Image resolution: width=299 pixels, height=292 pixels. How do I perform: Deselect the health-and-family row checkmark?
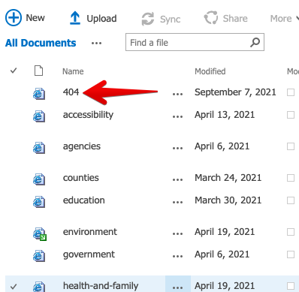tap(14, 286)
